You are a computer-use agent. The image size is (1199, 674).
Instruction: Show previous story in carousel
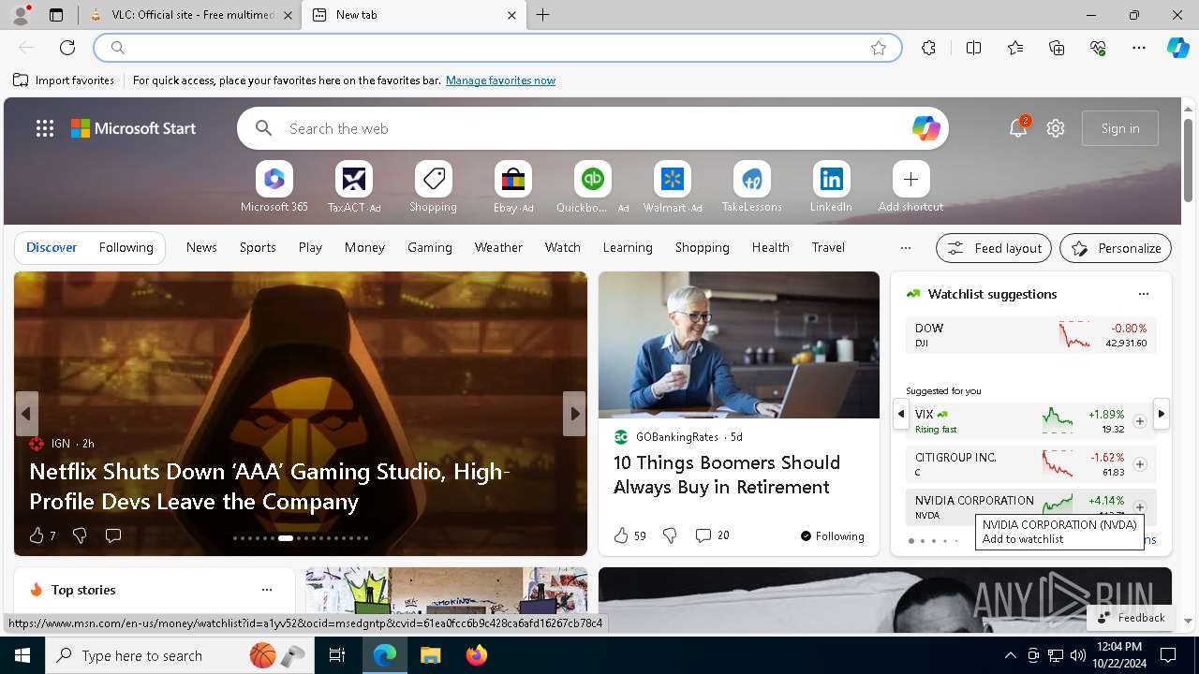26,414
